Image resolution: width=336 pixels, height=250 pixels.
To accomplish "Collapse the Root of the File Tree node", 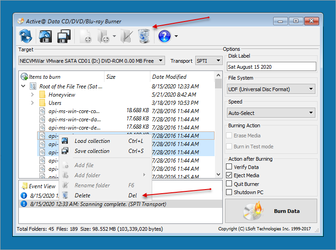I will pos(23,86).
